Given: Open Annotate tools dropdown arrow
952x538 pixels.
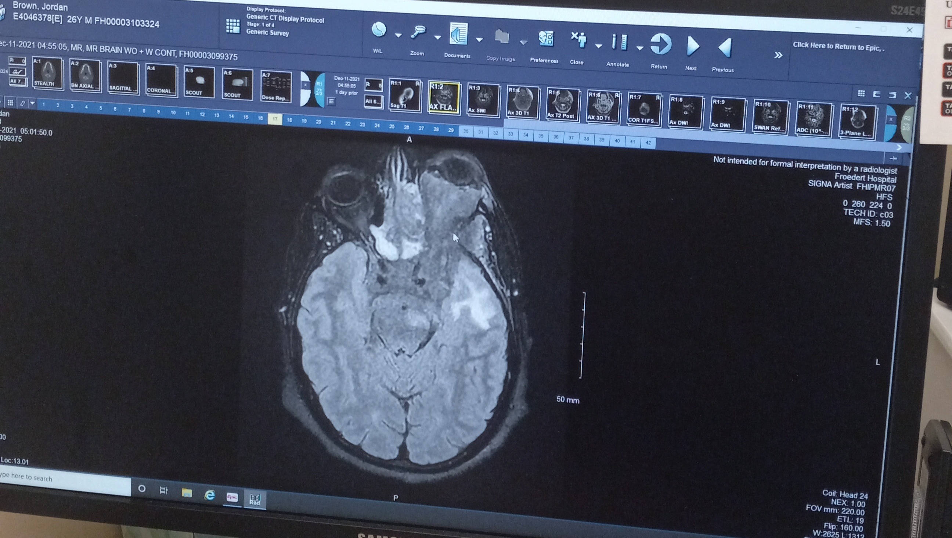Looking at the screenshot, I should (x=640, y=48).
